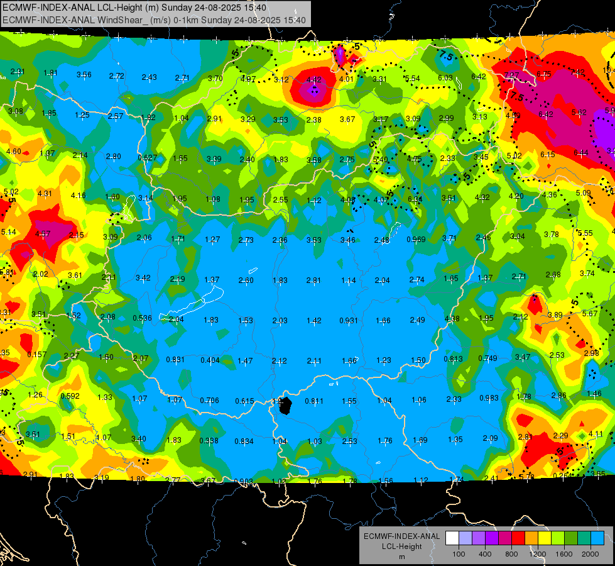615x566 pixels.
Task: Click the wind shear value 0.157
Action: click(37, 354)
